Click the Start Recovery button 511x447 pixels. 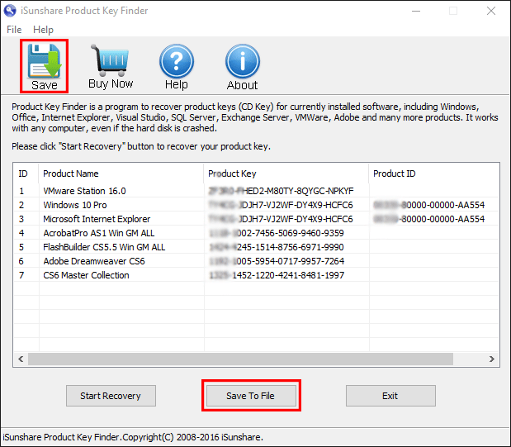[111, 396]
